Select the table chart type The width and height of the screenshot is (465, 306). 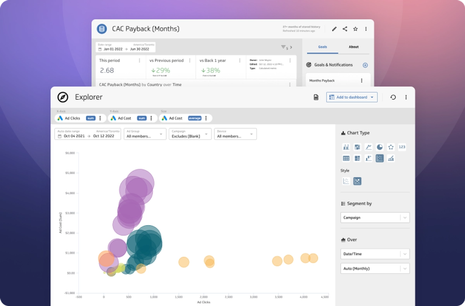(346, 158)
